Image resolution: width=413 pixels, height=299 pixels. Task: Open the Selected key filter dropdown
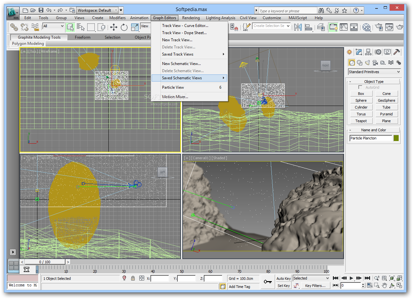[311, 278]
